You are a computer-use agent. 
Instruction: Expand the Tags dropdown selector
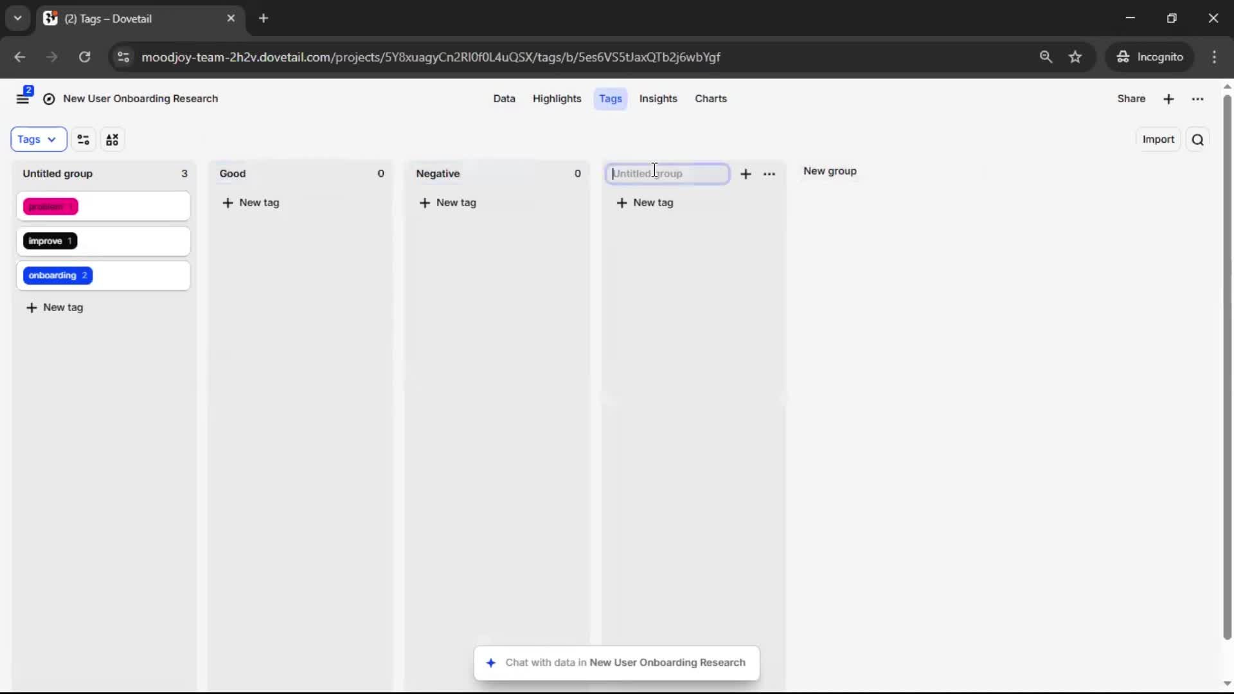tap(38, 139)
